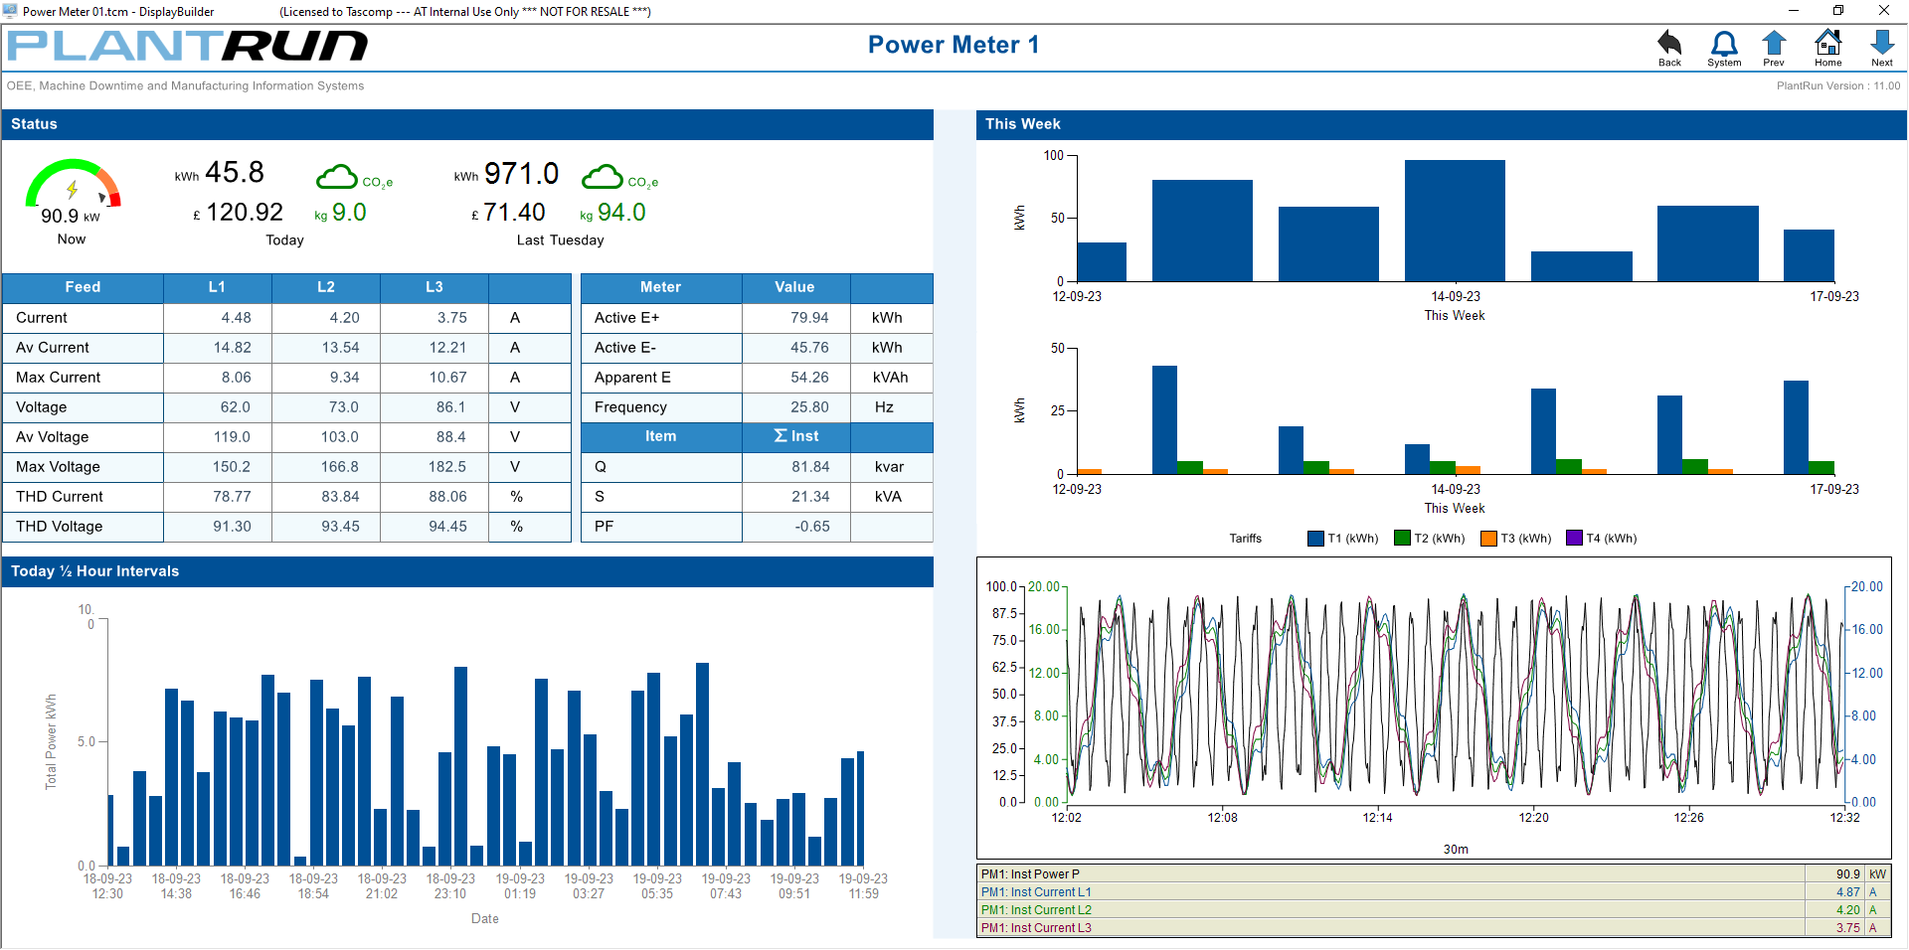Select the T4 (kWh) purple legend swatch
The width and height of the screenshot is (1909, 950).
pos(1574,538)
